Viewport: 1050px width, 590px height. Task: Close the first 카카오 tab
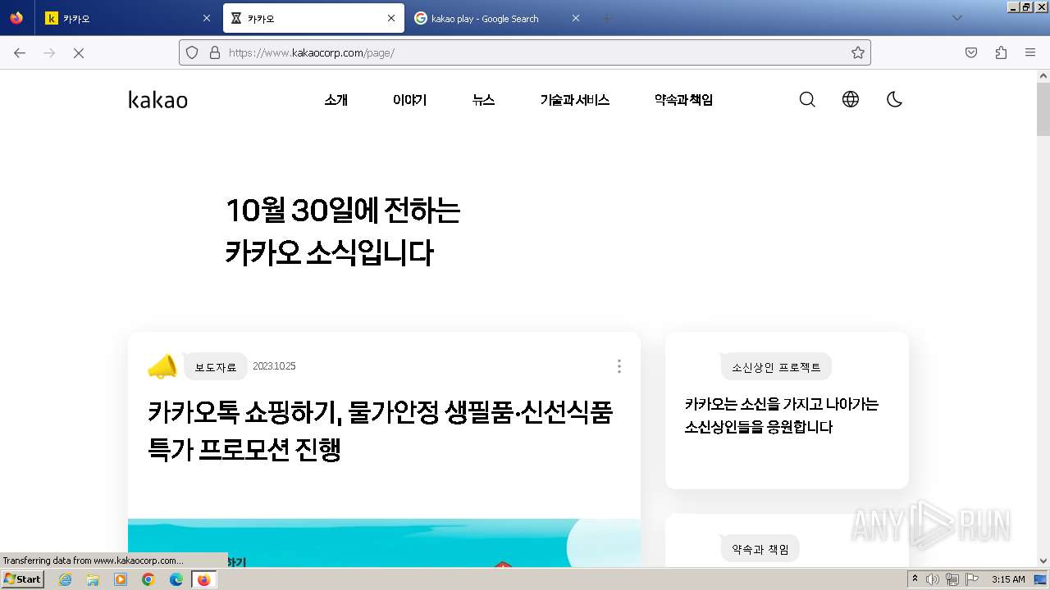click(x=207, y=18)
